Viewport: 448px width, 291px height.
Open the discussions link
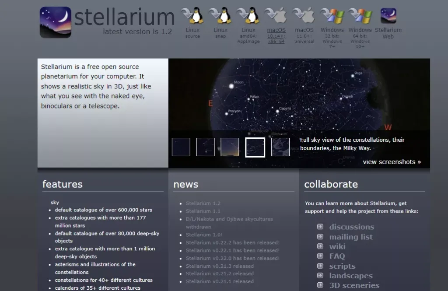coord(352,227)
